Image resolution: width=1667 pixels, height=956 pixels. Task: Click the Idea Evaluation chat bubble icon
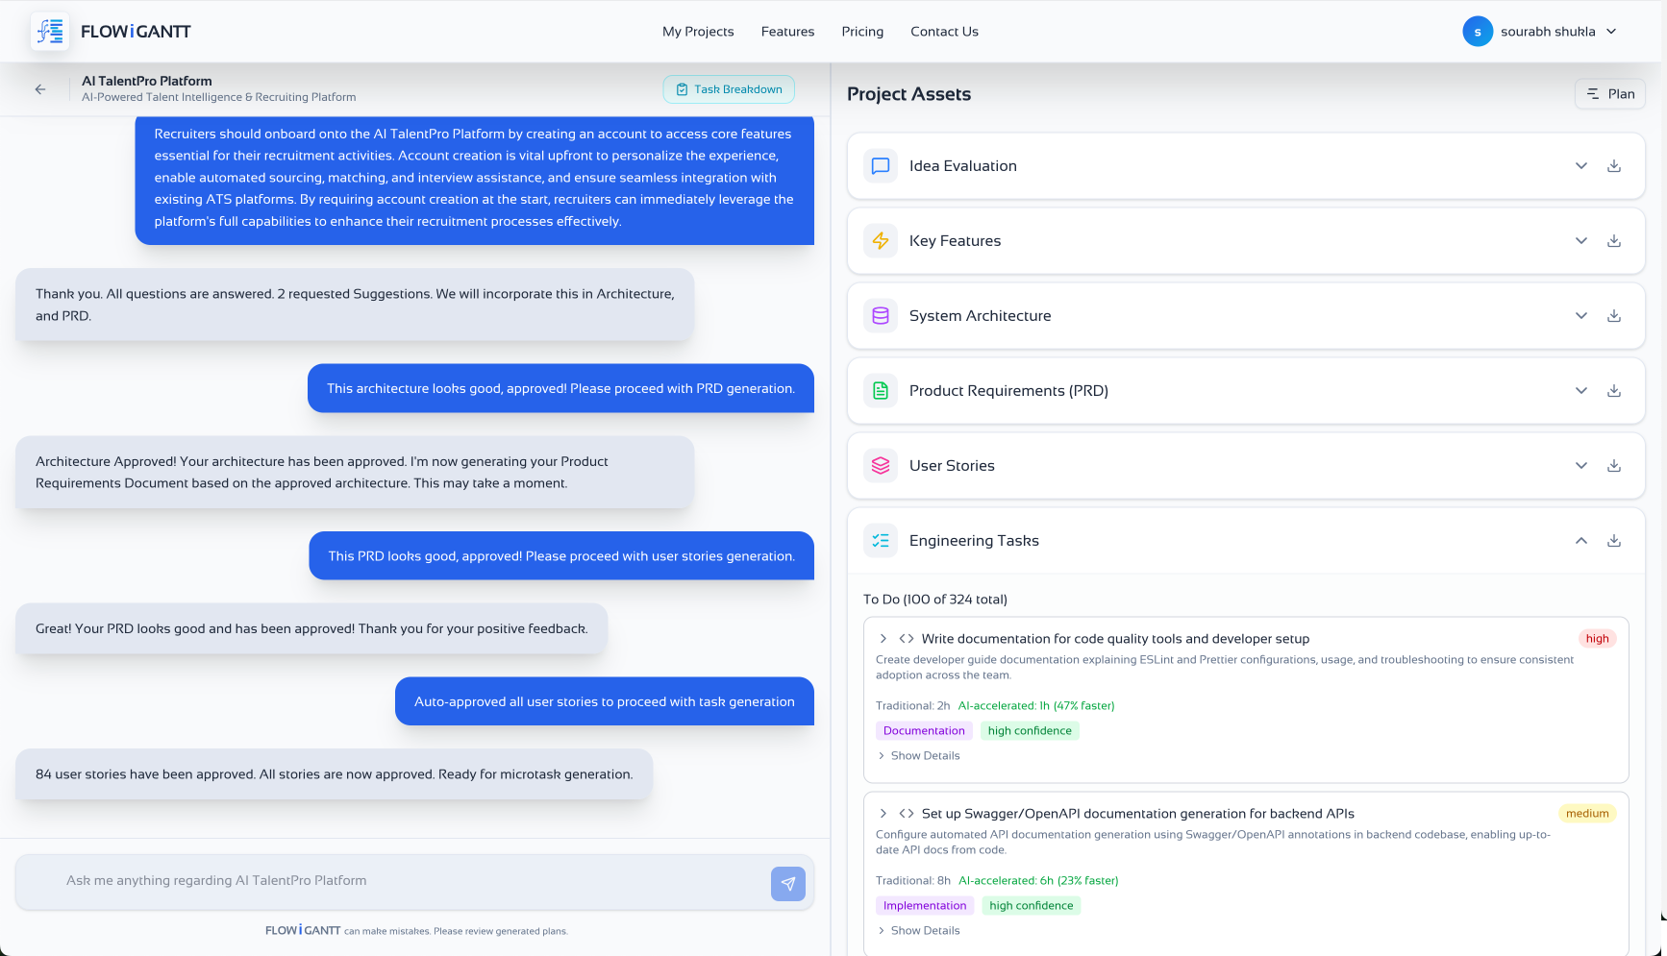(880, 165)
